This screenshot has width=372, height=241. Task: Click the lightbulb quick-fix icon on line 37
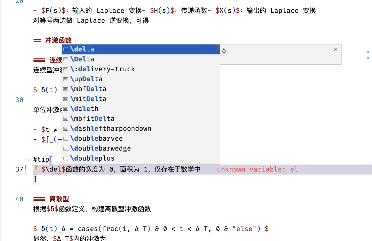click(36, 168)
